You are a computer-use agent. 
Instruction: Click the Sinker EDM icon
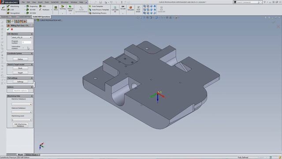[x=70, y=8]
